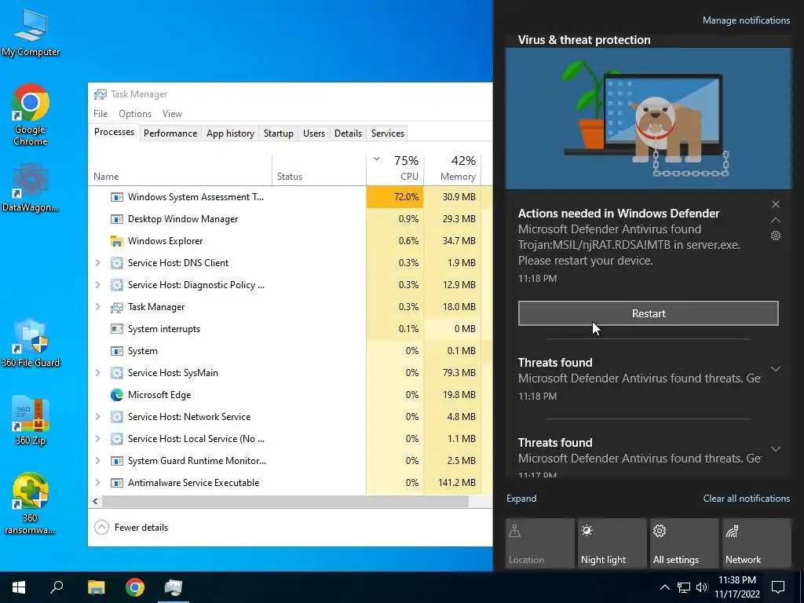The width and height of the screenshot is (804, 603).
Task: Click Manage notifications link
Action: pos(746,20)
